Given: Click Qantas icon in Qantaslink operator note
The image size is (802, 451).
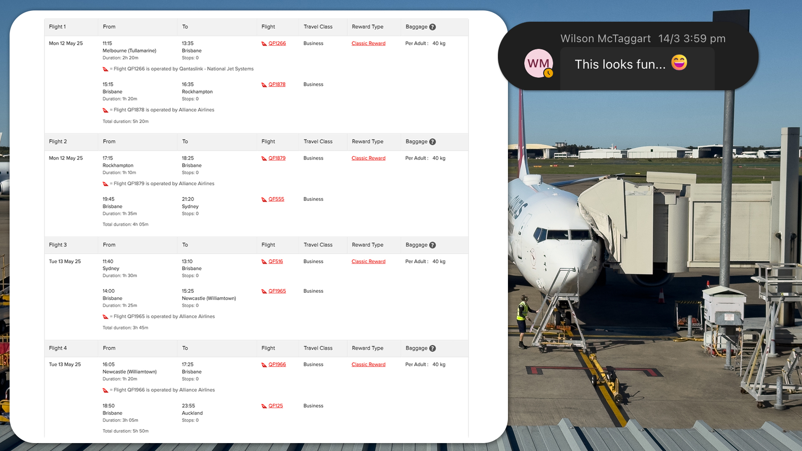Looking at the screenshot, I should (x=105, y=69).
